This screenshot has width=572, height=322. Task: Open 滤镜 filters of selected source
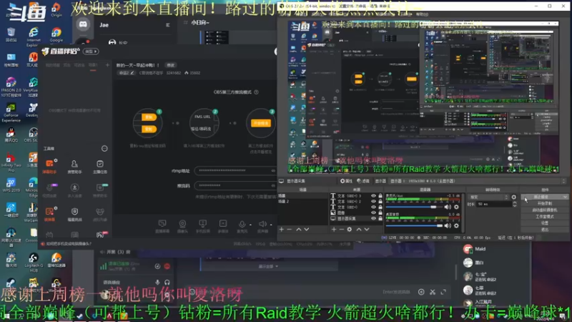point(363,181)
